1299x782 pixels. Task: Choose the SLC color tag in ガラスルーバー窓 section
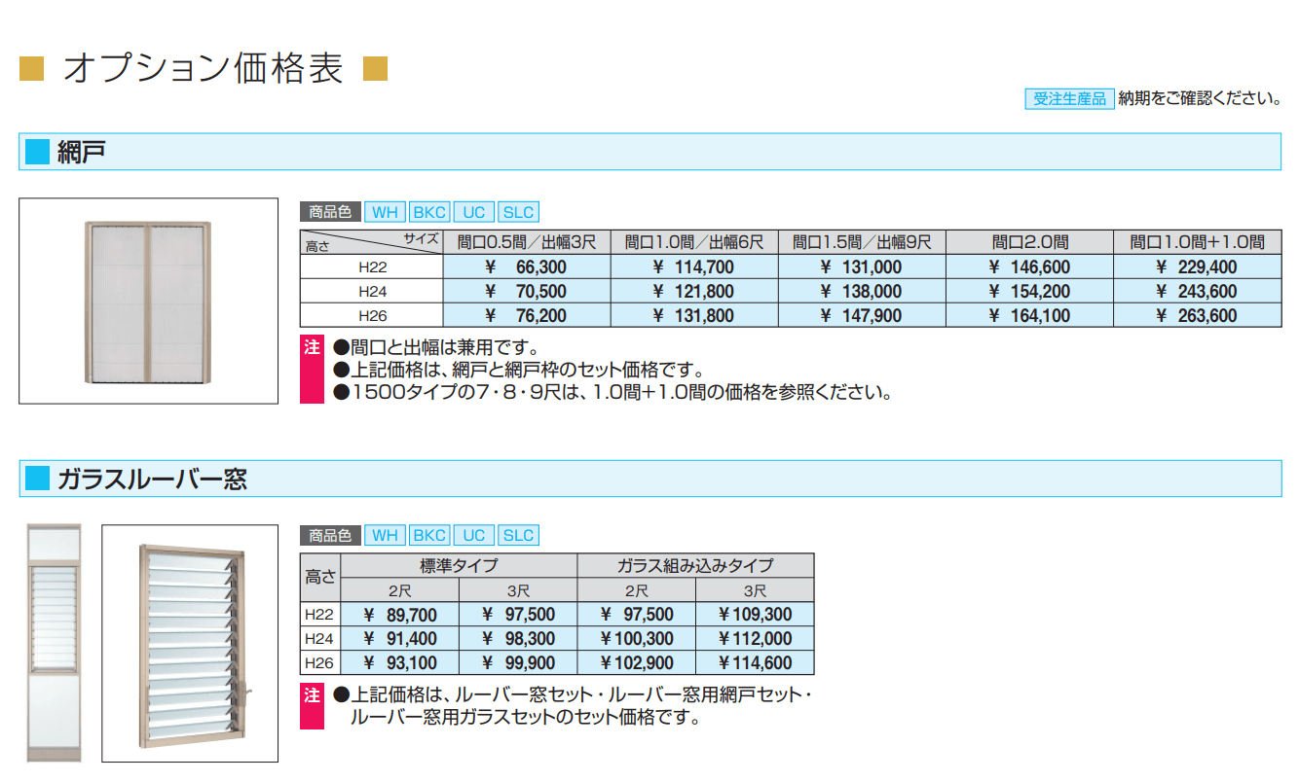(518, 536)
